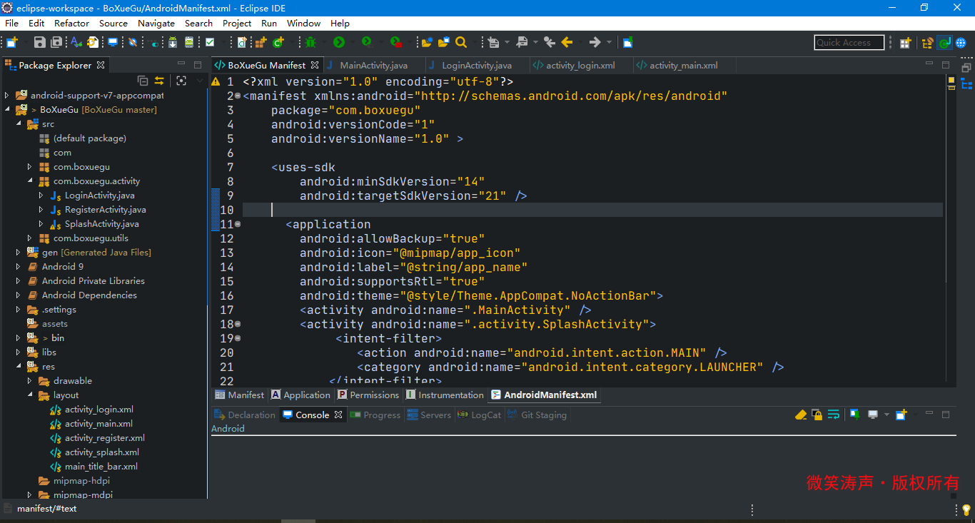The height and width of the screenshot is (523, 975).
Task: Click the Save All icon in toolbar
Action: coord(56,43)
